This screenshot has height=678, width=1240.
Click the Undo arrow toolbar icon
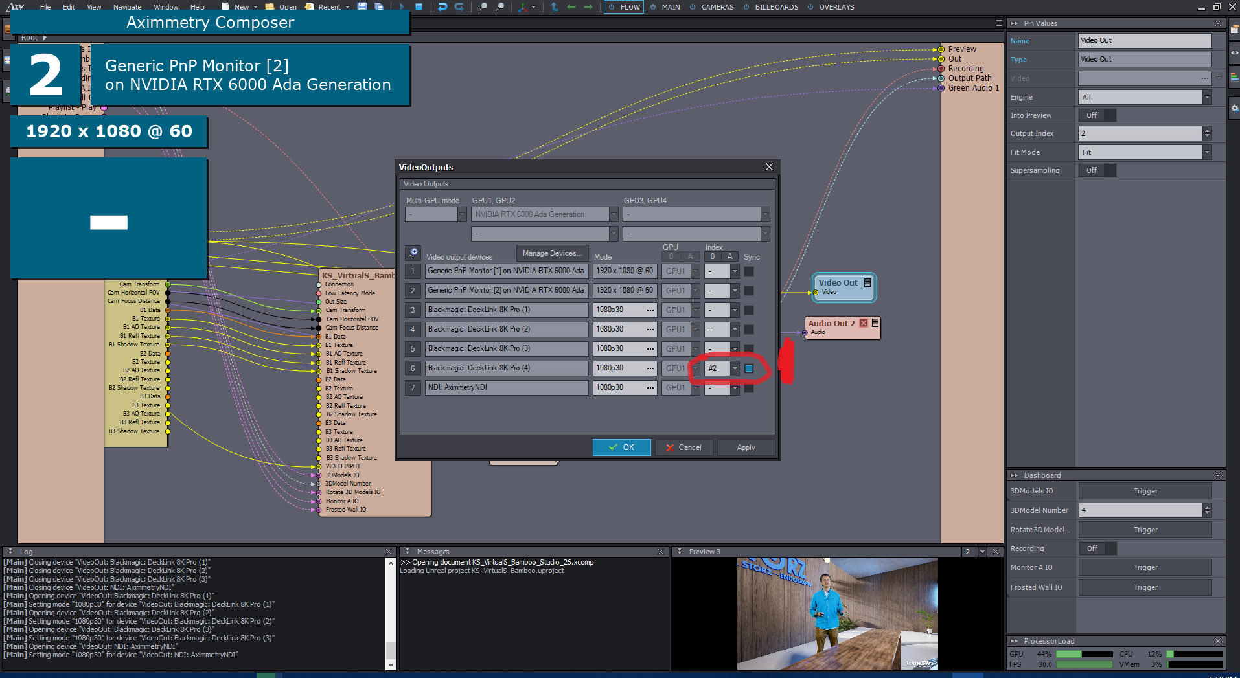[442, 6]
